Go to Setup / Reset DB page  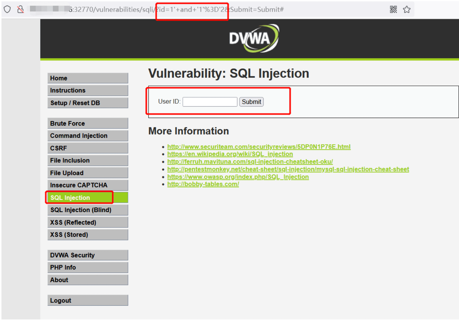click(88, 103)
